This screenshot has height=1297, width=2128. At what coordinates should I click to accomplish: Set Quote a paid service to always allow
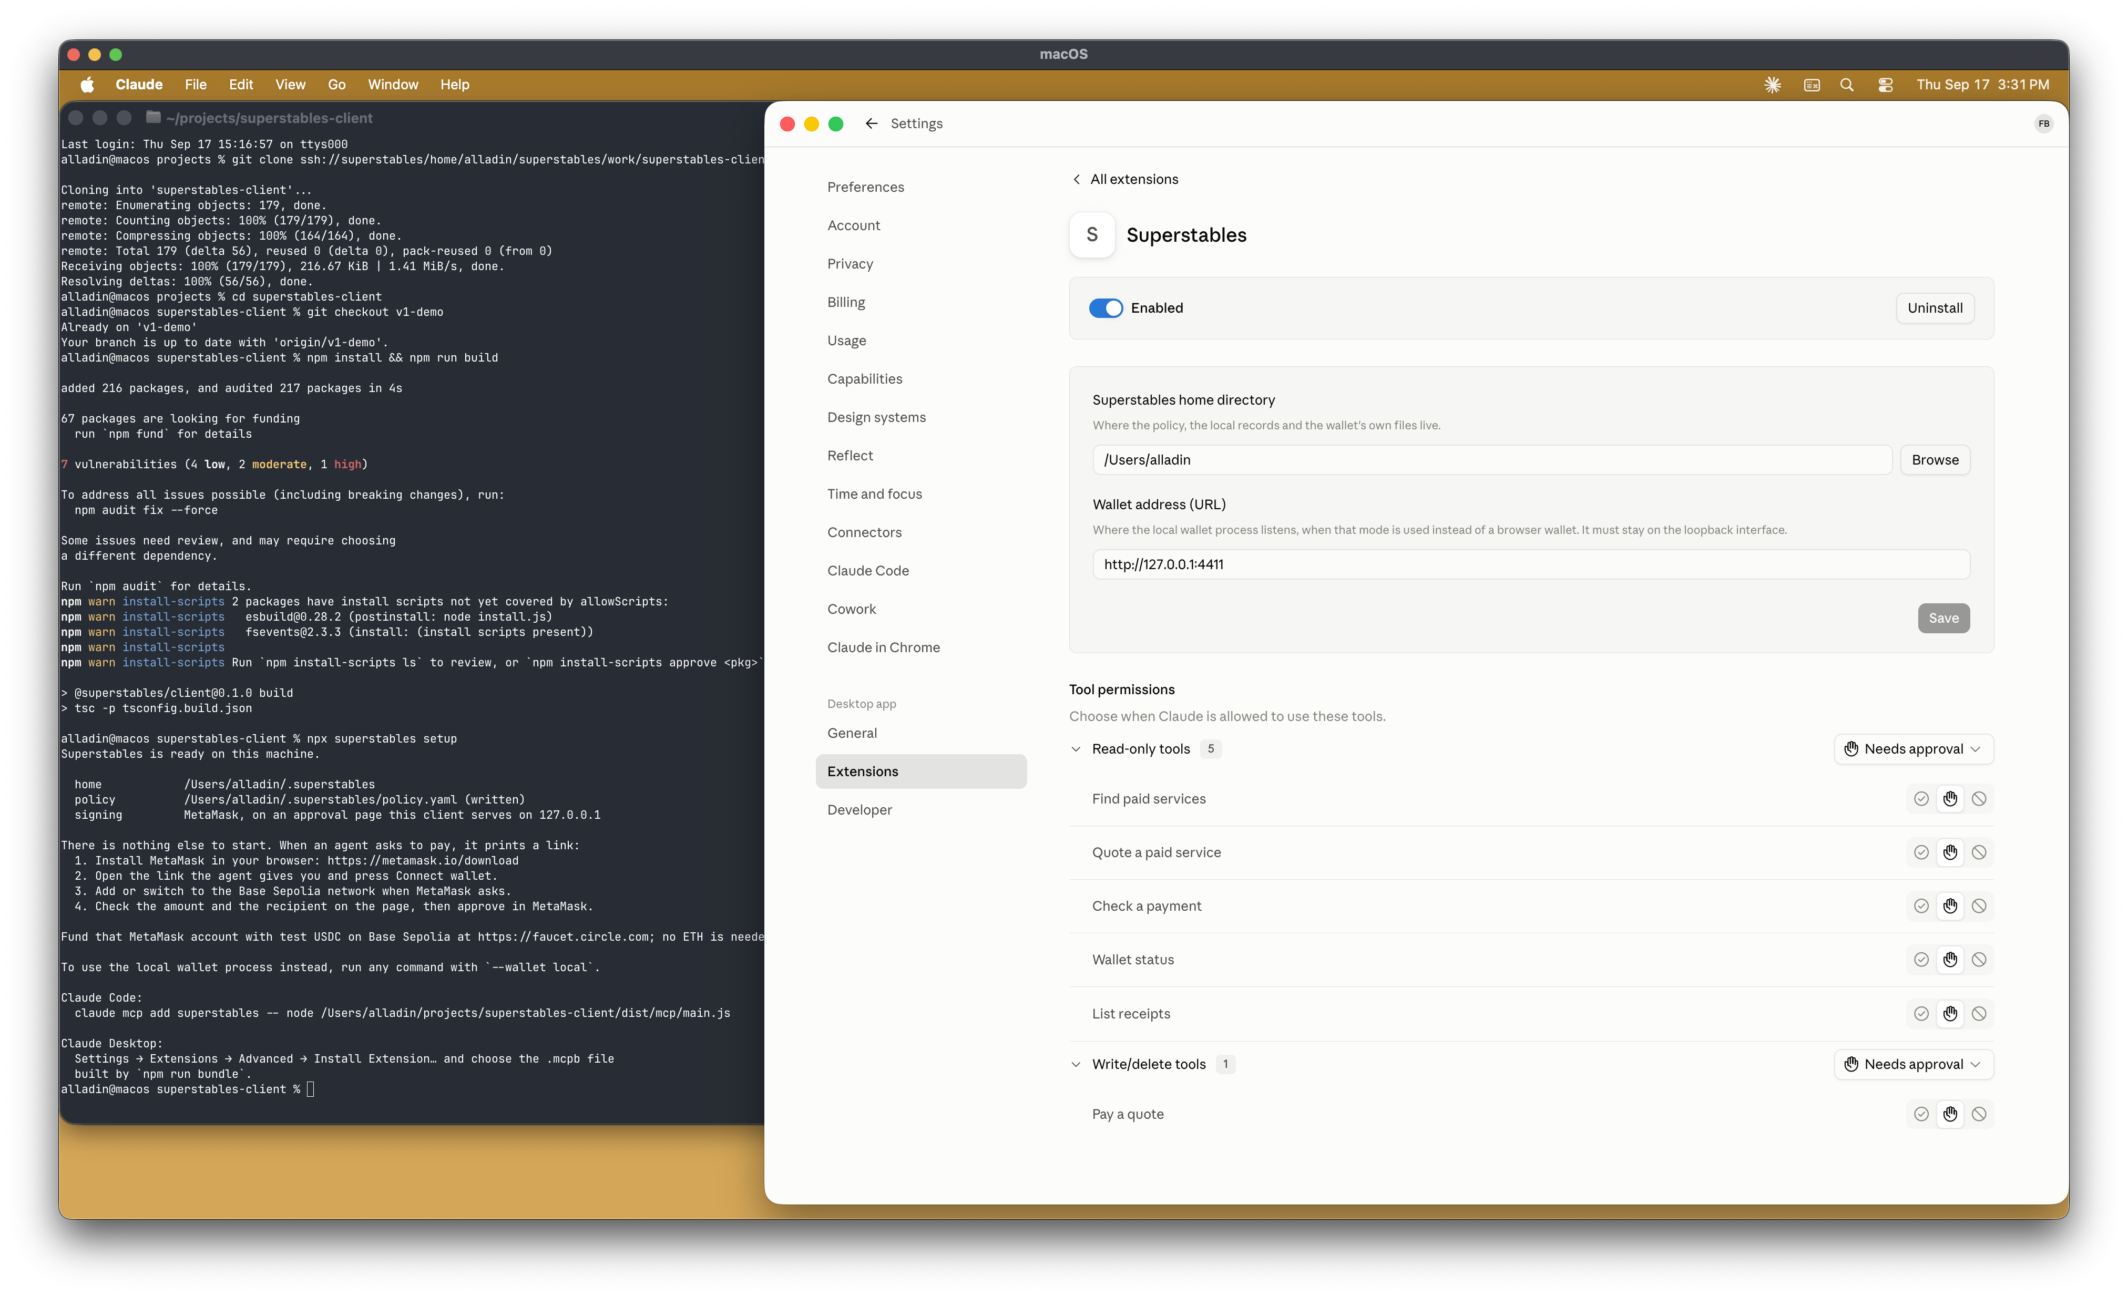tap(1921, 852)
